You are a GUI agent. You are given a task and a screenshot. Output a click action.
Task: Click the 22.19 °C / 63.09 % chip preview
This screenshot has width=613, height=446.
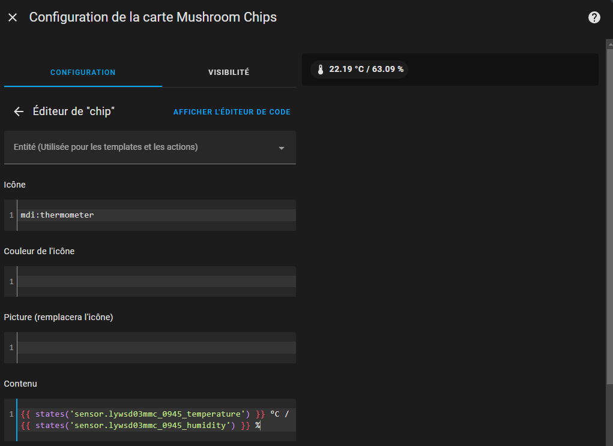359,70
